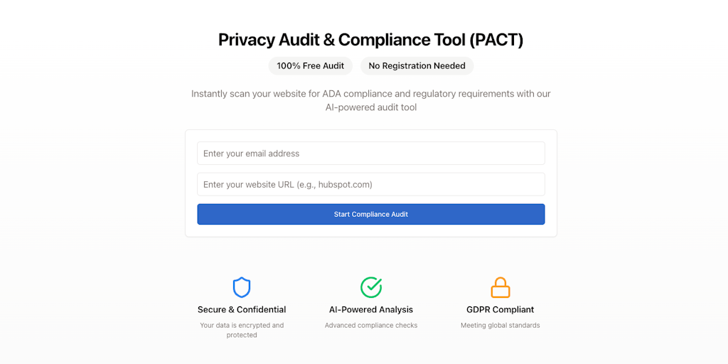Image resolution: width=728 pixels, height=364 pixels.
Task: Click the Secure & Confidential heading
Action: (x=242, y=310)
